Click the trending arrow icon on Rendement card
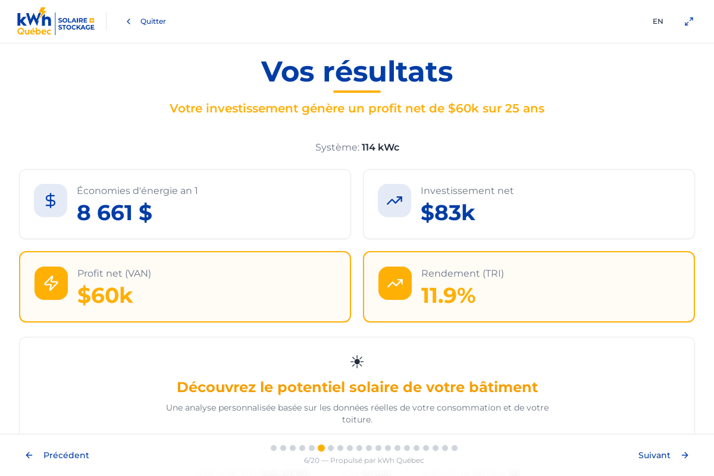This screenshot has width=714, height=476. click(x=394, y=283)
